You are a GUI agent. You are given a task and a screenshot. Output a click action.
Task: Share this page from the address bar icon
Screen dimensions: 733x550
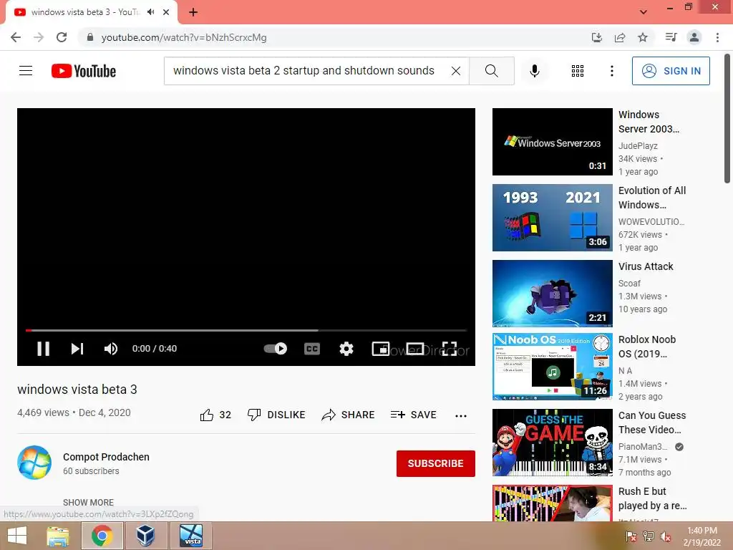pos(620,37)
